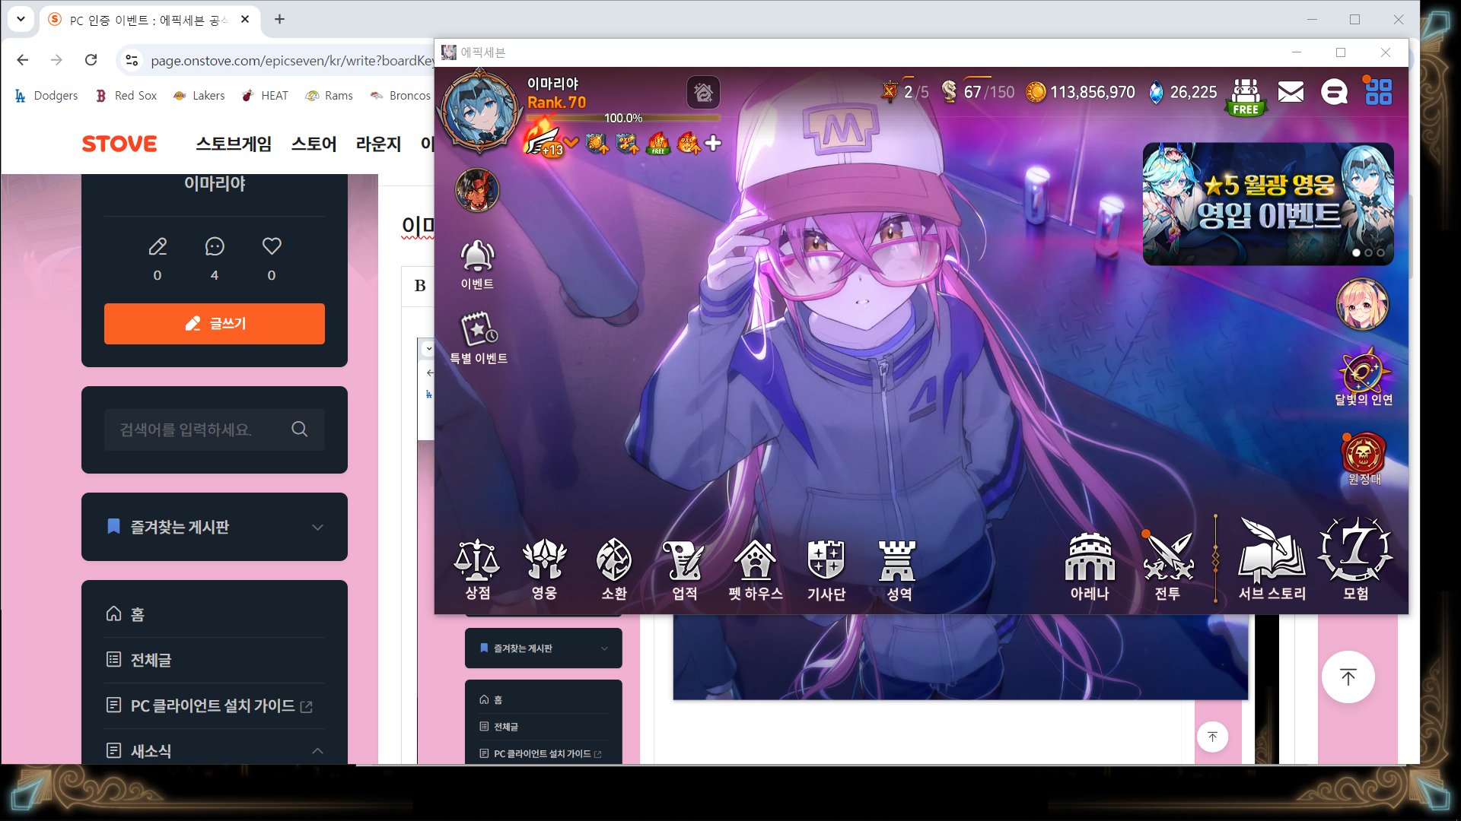Open a new browser tab

[279, 19]
